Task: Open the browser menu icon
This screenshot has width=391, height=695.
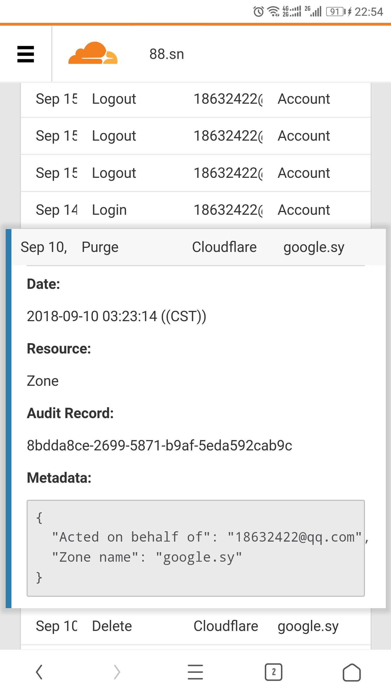Action: 195,672
